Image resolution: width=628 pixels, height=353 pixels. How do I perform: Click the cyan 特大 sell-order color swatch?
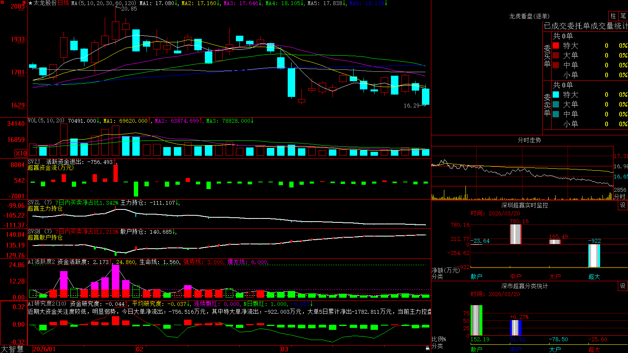556,95
